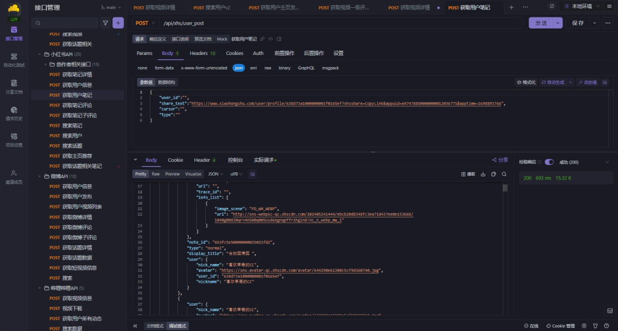Toggle the 校验响应 switch
The height and width of the screenshot is (331, 618).
549,162
